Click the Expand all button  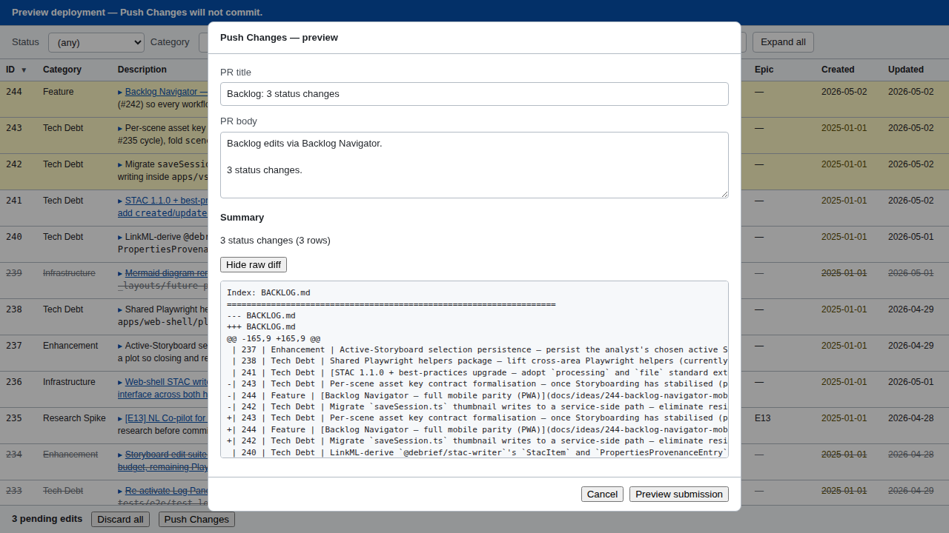coord(783,42)
